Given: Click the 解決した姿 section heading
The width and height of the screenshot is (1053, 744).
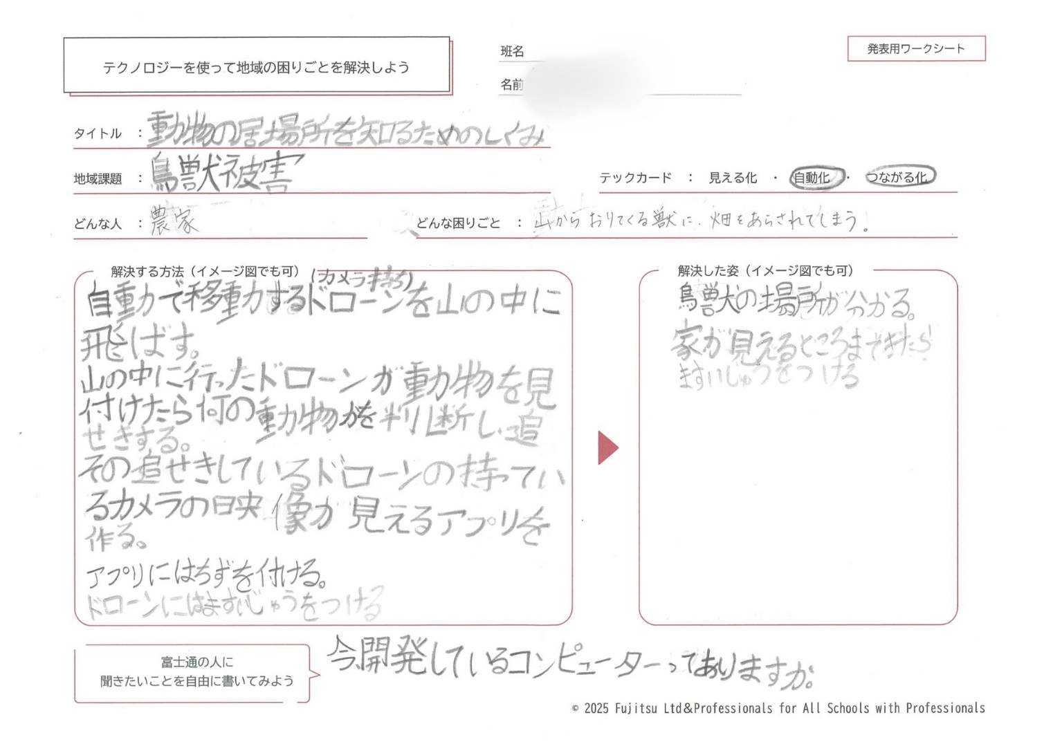Looking at the screenshot, I should [764, 270].
